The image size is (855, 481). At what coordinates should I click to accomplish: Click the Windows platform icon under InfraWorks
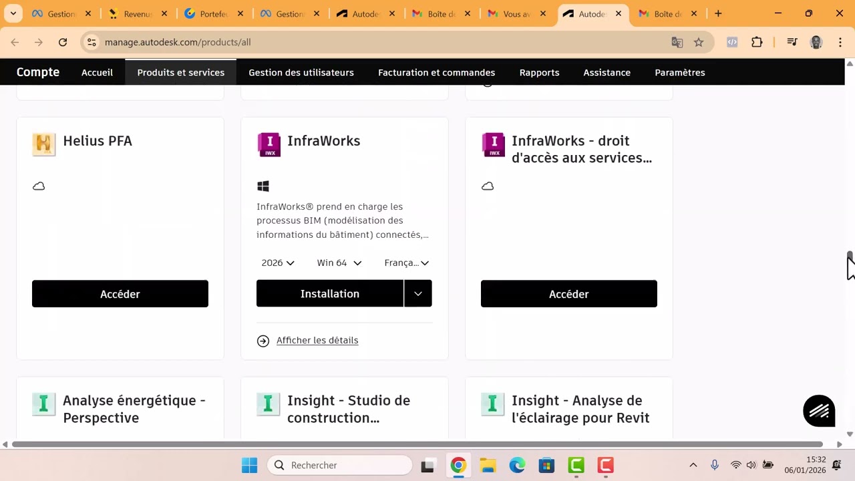263,186
